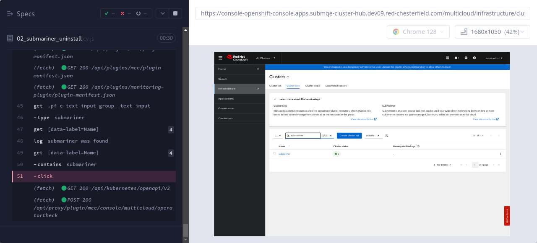This screenshot has width=537, height=243.
Task: Toggle the bulk select checkbox
Action: 276,136
